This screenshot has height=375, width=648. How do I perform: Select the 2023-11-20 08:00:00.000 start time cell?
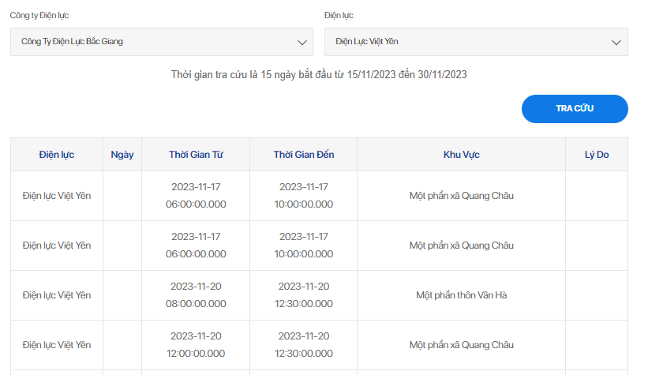click(196, 295)
